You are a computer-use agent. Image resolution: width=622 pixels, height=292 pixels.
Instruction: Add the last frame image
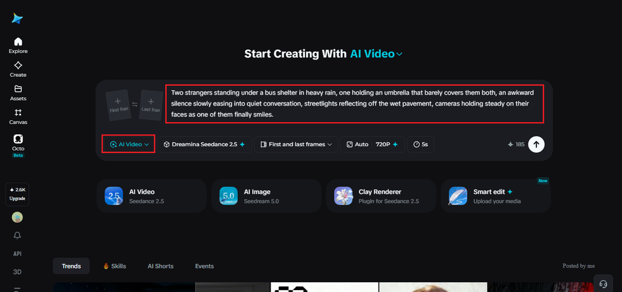tap(151, 105)
